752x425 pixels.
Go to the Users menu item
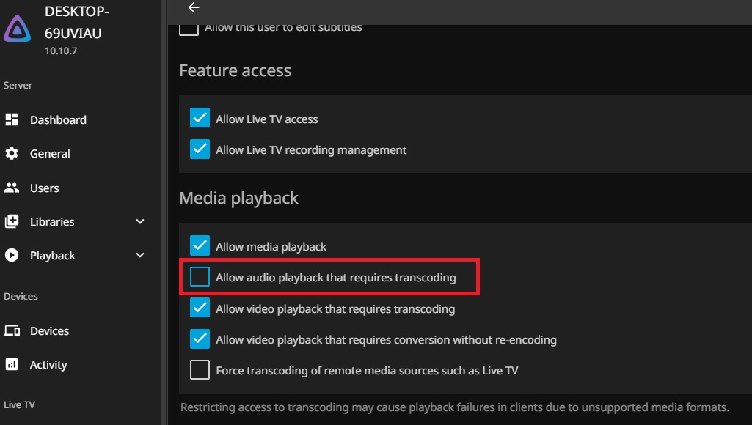(45, 188)
